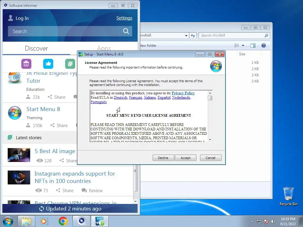Click the blue thumbs-up category icon

(48, 64)
